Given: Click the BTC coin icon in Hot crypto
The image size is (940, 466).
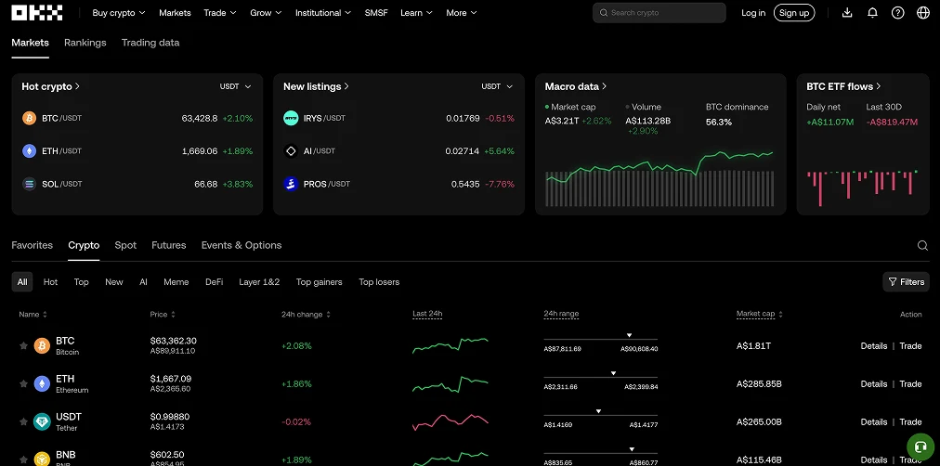Looking at the screenshot, I should (30, 118).
